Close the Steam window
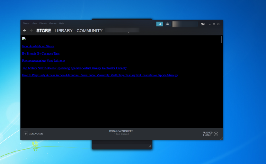 [x=219, y=24]
